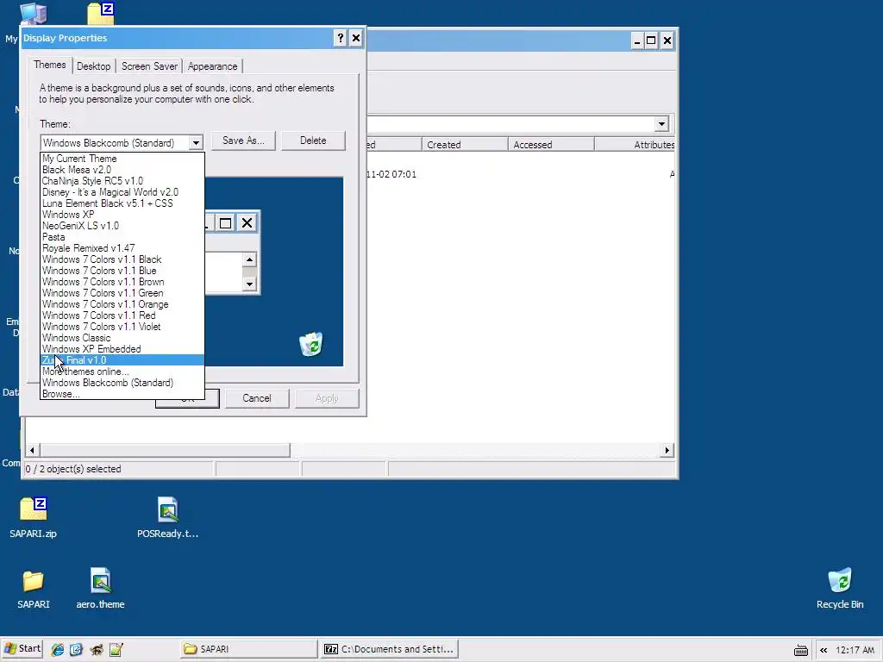This screenshot has height=662, width=883.
Task: Select Windows XP theme entry
Action: coord(122,215)
